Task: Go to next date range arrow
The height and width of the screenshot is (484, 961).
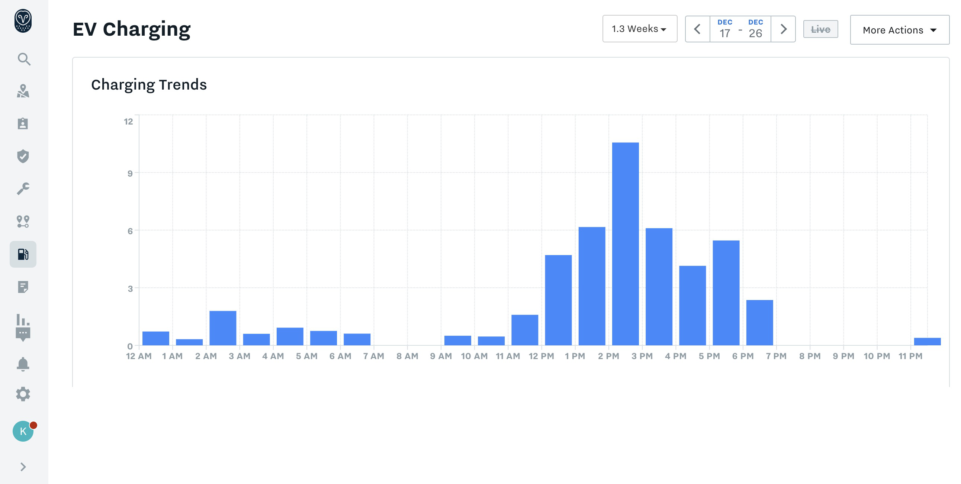Action: [783, 29]
